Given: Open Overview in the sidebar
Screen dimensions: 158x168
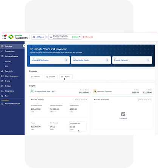Looking at the screenshot, I should (x=12, y=46).
